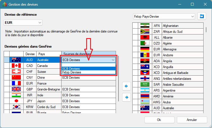The height and width of the screenshot is (128, 212).
Task: Click the Argentine flag icon
Action: [145, 90]
